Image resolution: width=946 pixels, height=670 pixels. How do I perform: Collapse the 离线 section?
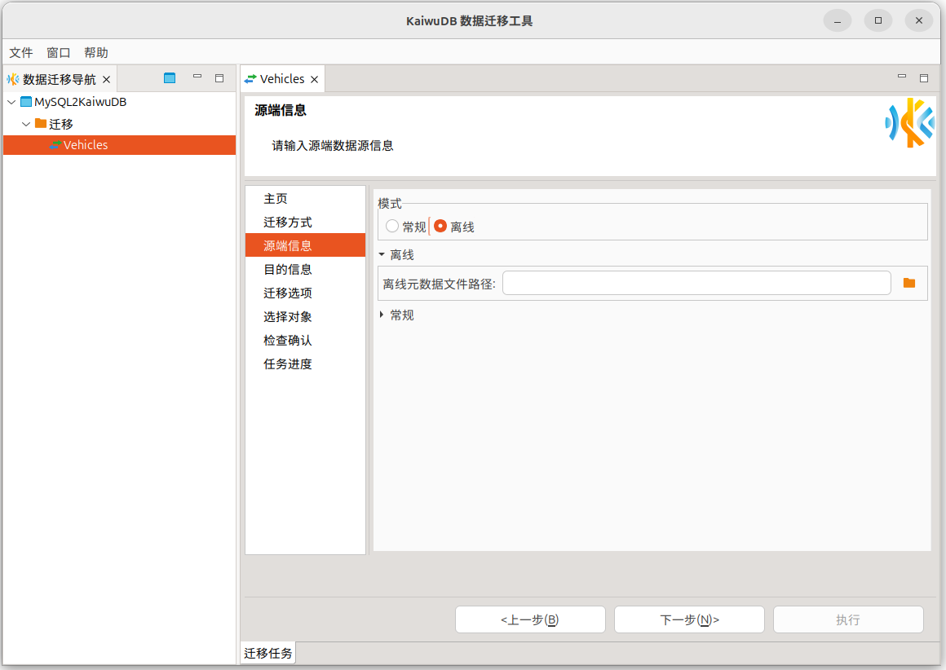click(382, 255)
